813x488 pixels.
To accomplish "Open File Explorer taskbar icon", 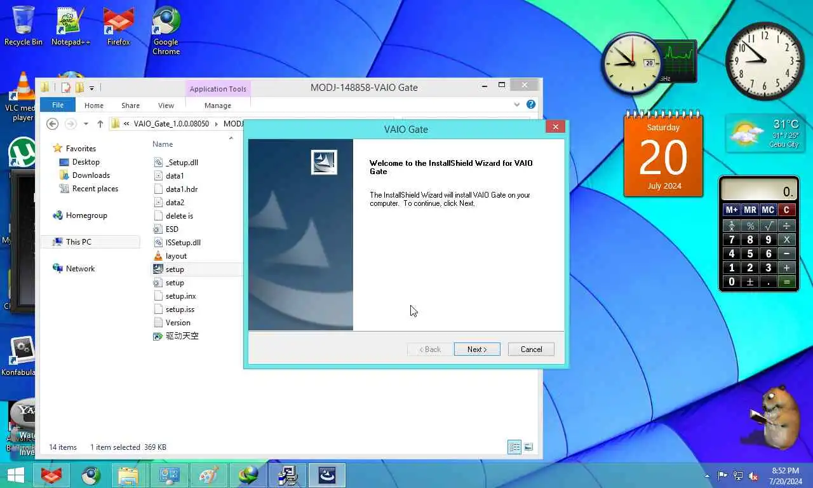I will (129, 475).
